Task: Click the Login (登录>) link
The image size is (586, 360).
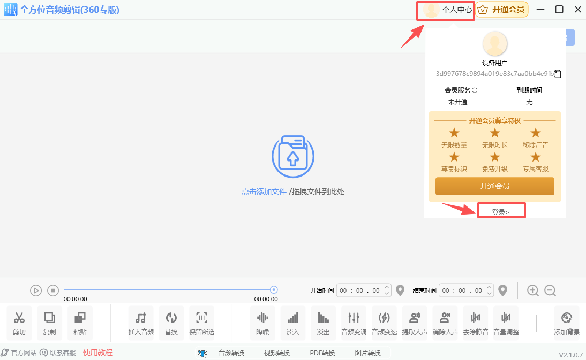Action: click(x=500, y=212)
